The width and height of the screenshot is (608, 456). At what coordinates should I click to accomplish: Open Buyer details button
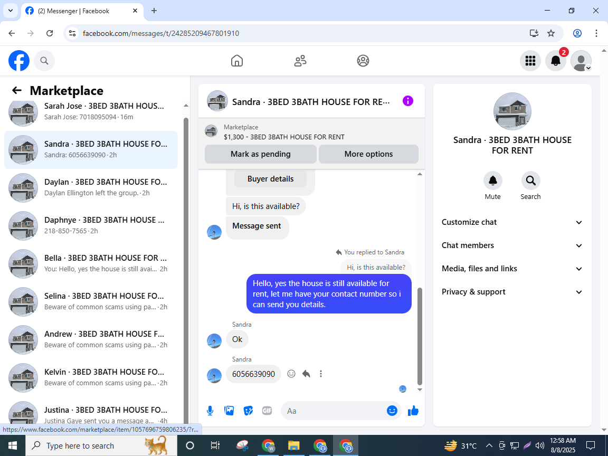point(270,179)
